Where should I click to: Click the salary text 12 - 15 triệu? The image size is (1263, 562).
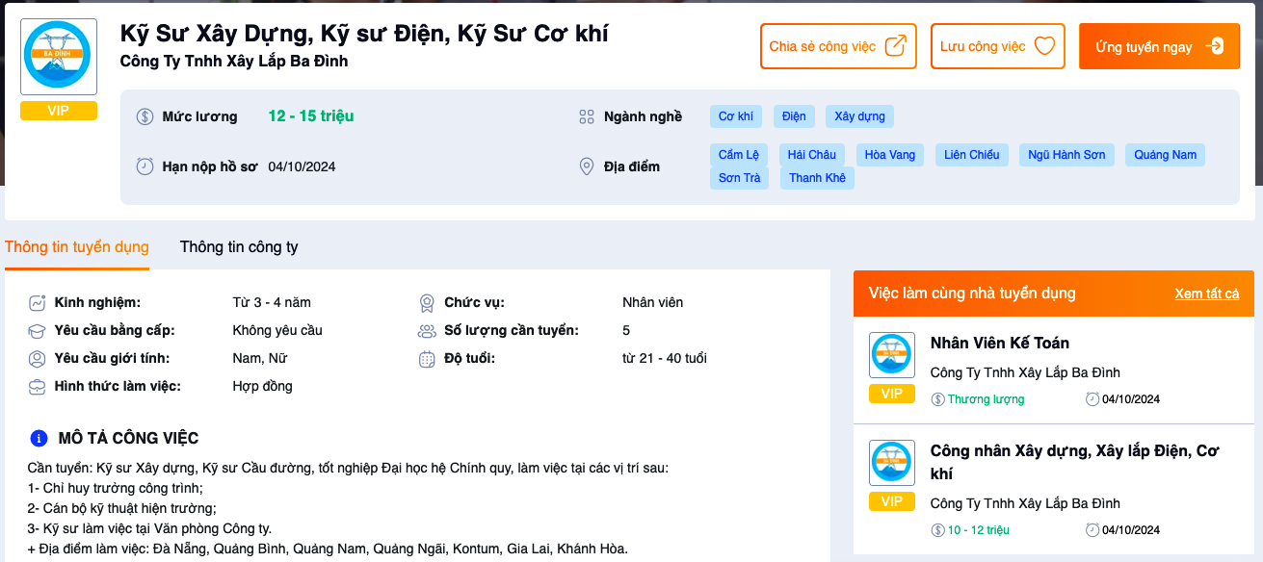point(311,116)
